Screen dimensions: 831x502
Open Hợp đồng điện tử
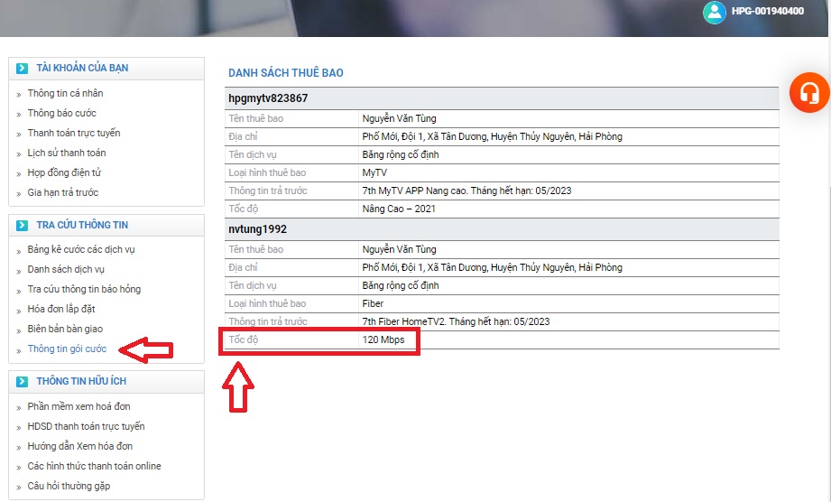64,172
